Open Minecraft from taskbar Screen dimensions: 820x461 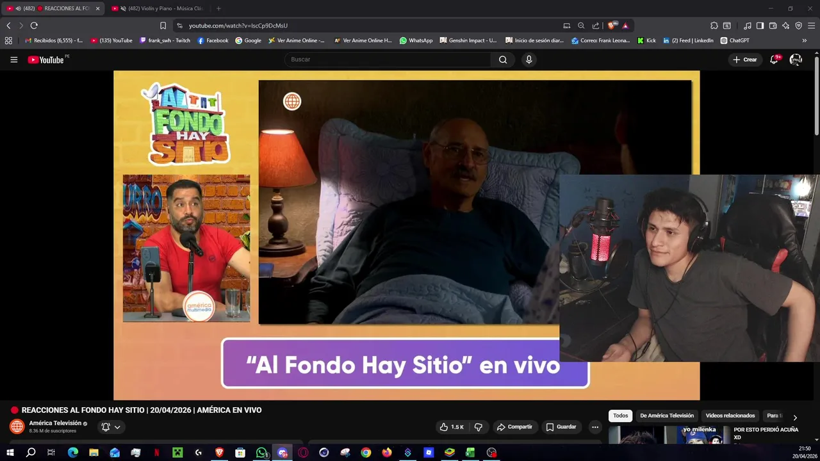(177, 453)
